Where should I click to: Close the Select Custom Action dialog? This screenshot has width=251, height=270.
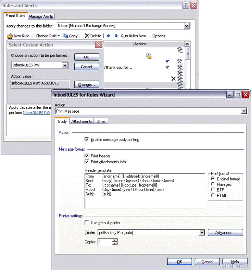(x=99, y=45)
